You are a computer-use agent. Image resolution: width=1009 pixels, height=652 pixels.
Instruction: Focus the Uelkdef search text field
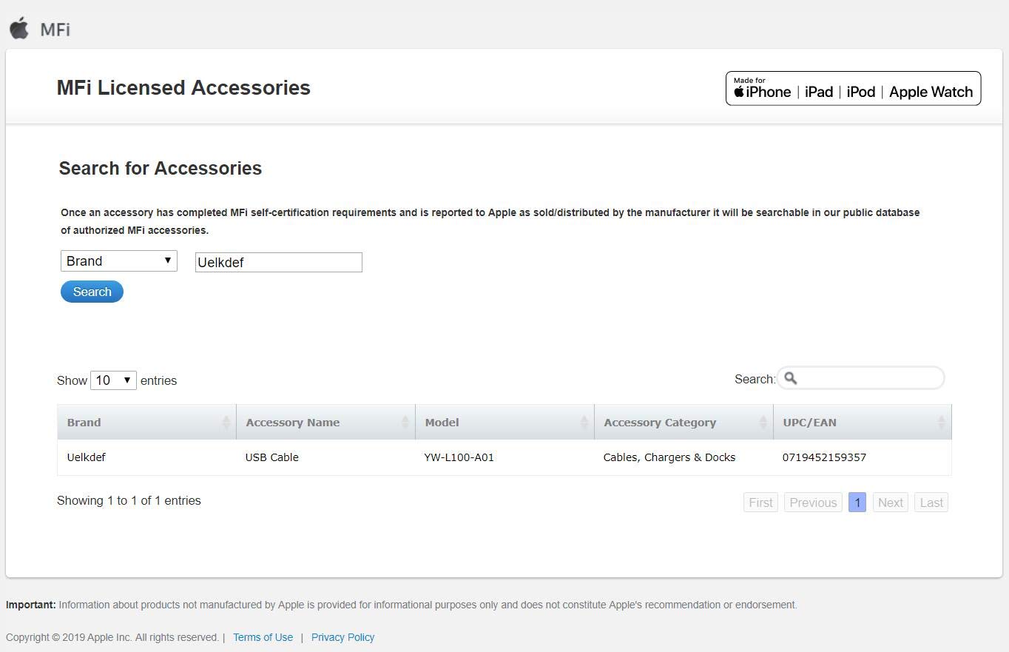[x=278, y=262]
